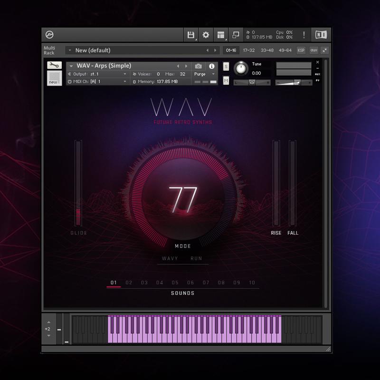This screenshot has width=380, height=380.
Task: Toggle the instrument aux button
Action: coord(317,74)
